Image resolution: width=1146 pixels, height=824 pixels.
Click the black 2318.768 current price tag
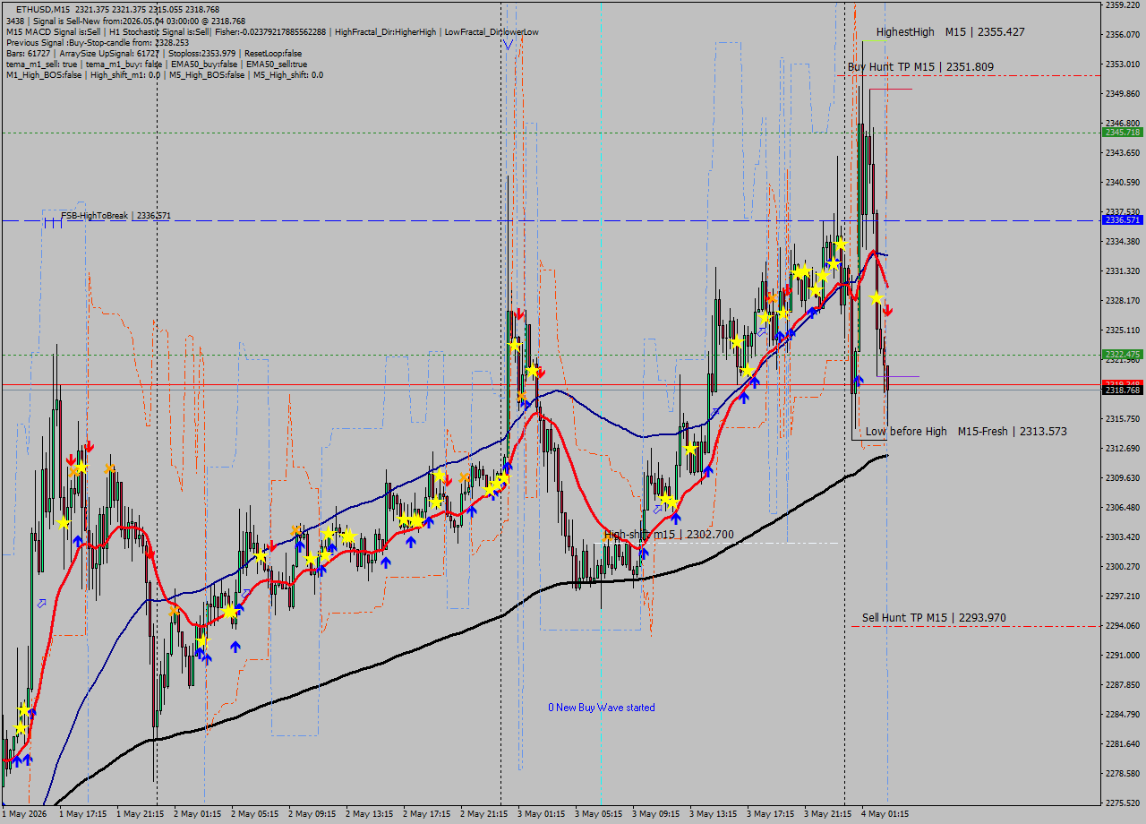point(1123,391)
